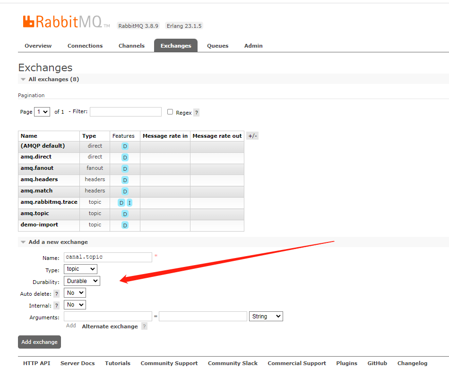Click the D feature badge for amq.match
The width and height of the screenshot is (449, 392).
coord(125,191)
